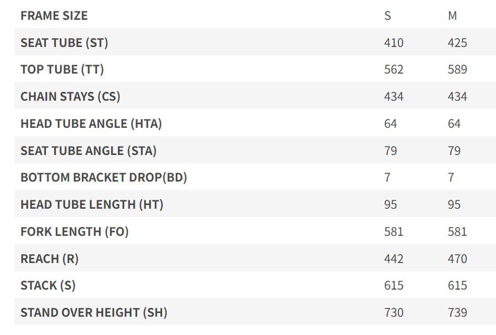Click the SEAT TUBE (ST) row label

click(x=64, y=42)
